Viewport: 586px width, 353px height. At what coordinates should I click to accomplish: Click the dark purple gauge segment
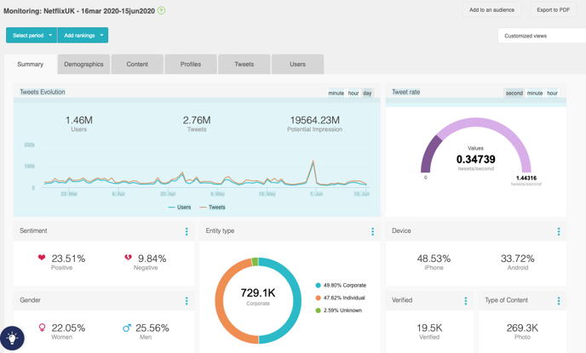[428, 155]
